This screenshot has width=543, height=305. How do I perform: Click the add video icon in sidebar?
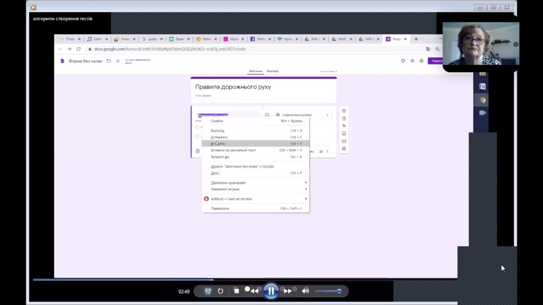tap(344, 141)
